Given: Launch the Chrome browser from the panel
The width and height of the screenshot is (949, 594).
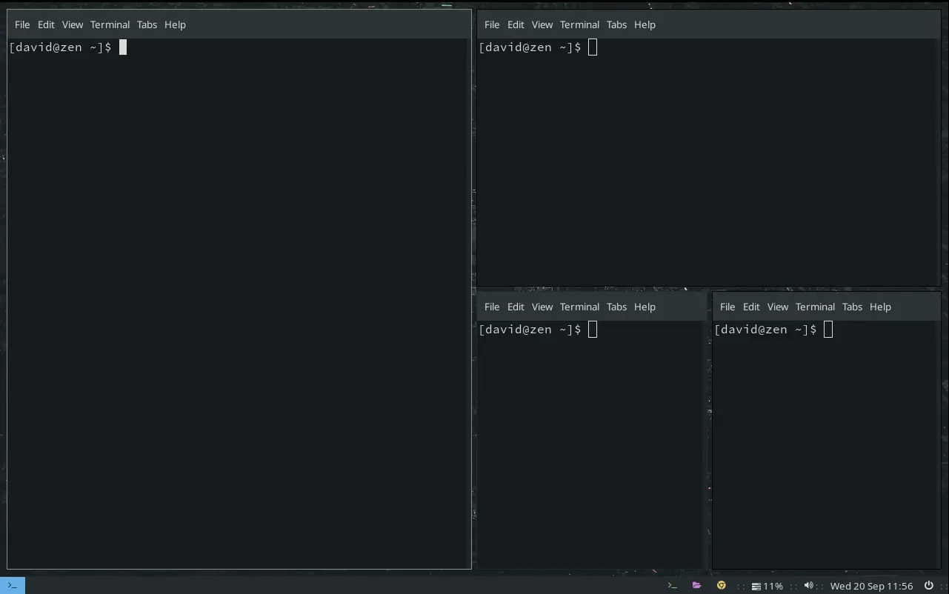Looking at the screenshot, I should [x=721, y=586].
